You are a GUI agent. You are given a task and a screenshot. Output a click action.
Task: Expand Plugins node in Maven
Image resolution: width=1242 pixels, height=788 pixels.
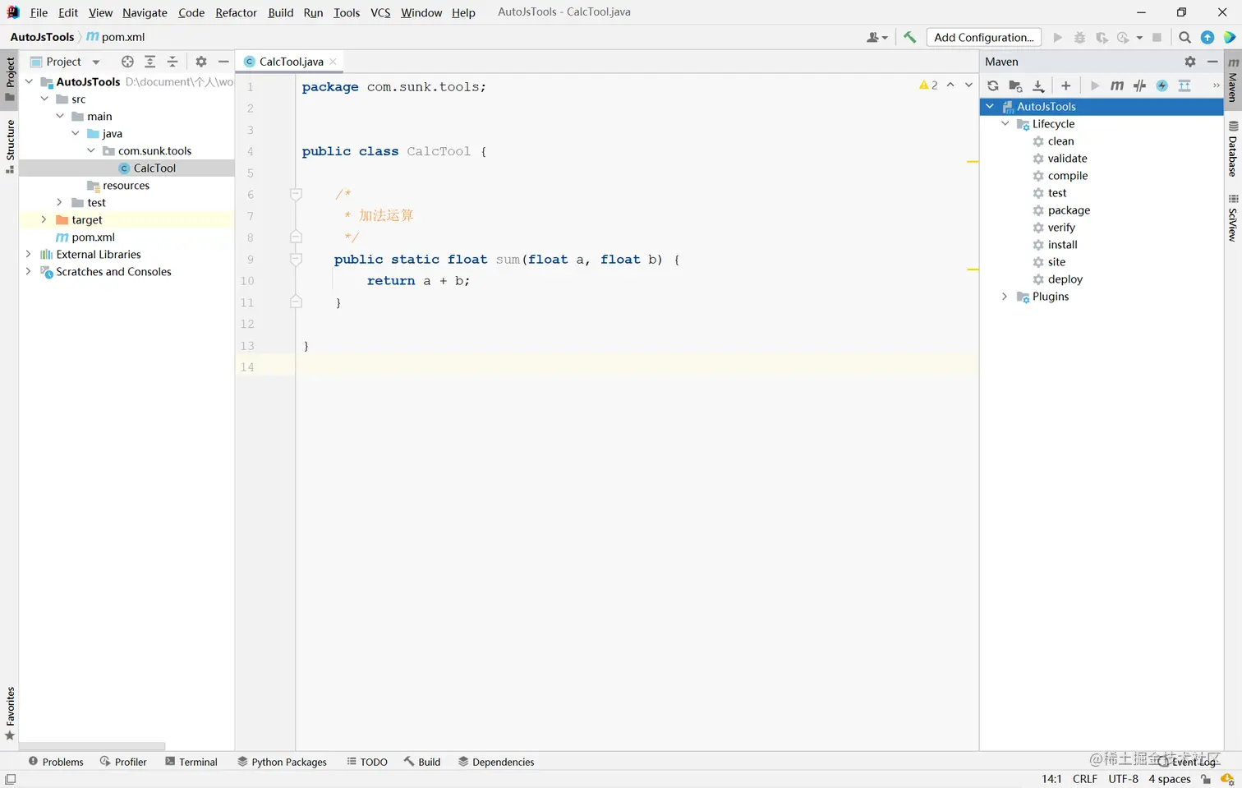pyautogui.click(x=1005, y=296)
